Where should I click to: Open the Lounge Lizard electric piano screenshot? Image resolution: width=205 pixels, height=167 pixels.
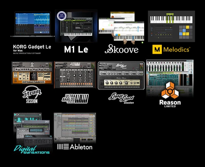pos(121,76)
